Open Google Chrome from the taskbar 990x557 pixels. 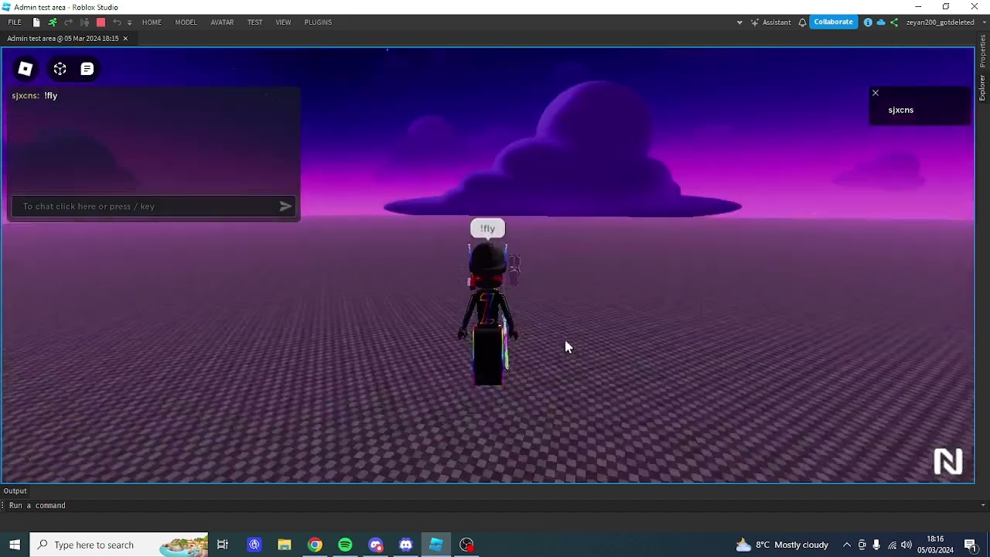click(315, 545)
